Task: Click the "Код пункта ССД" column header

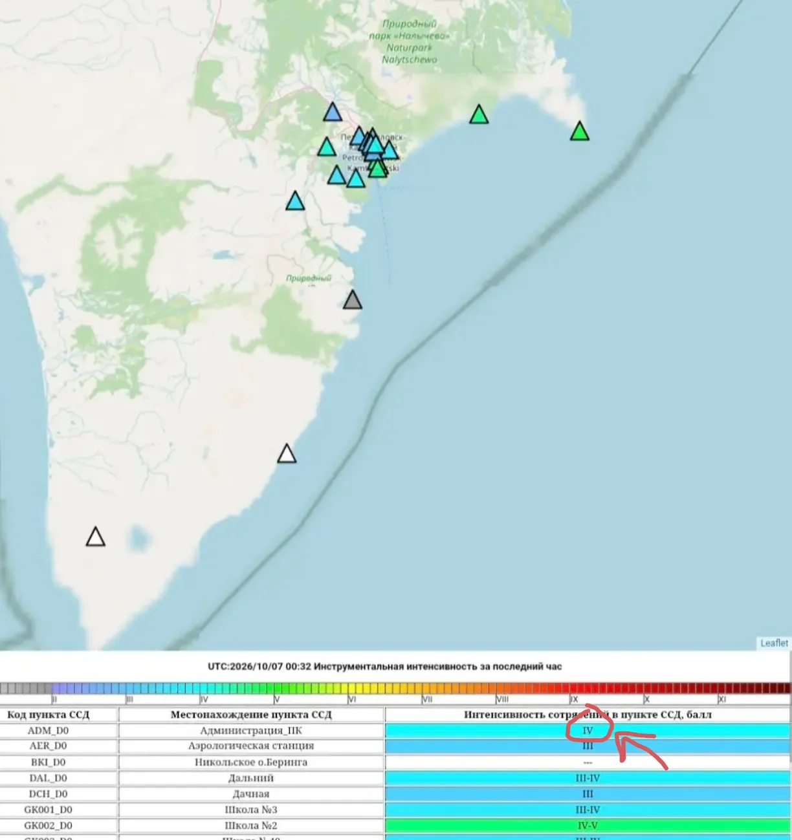Action: click(49, 715)
